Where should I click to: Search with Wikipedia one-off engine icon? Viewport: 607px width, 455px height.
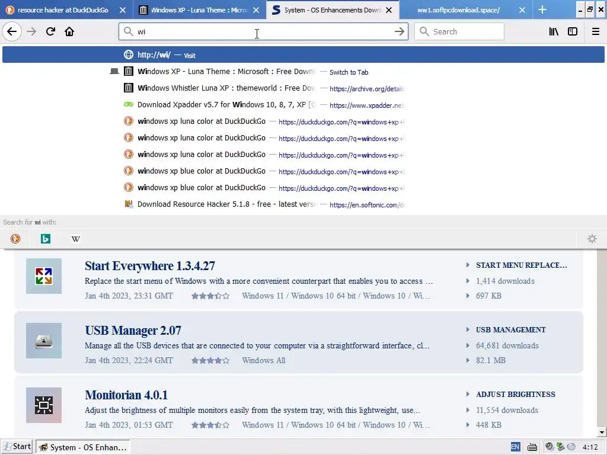click(x=75, y=239)
